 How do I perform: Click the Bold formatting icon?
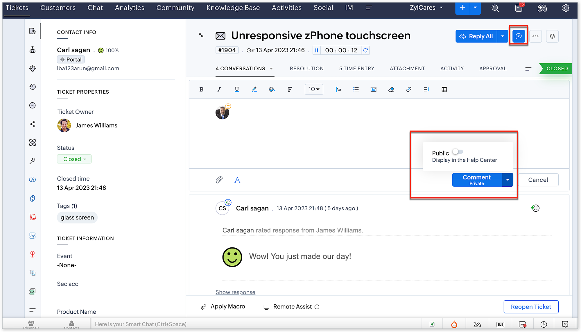pos(201,89)
